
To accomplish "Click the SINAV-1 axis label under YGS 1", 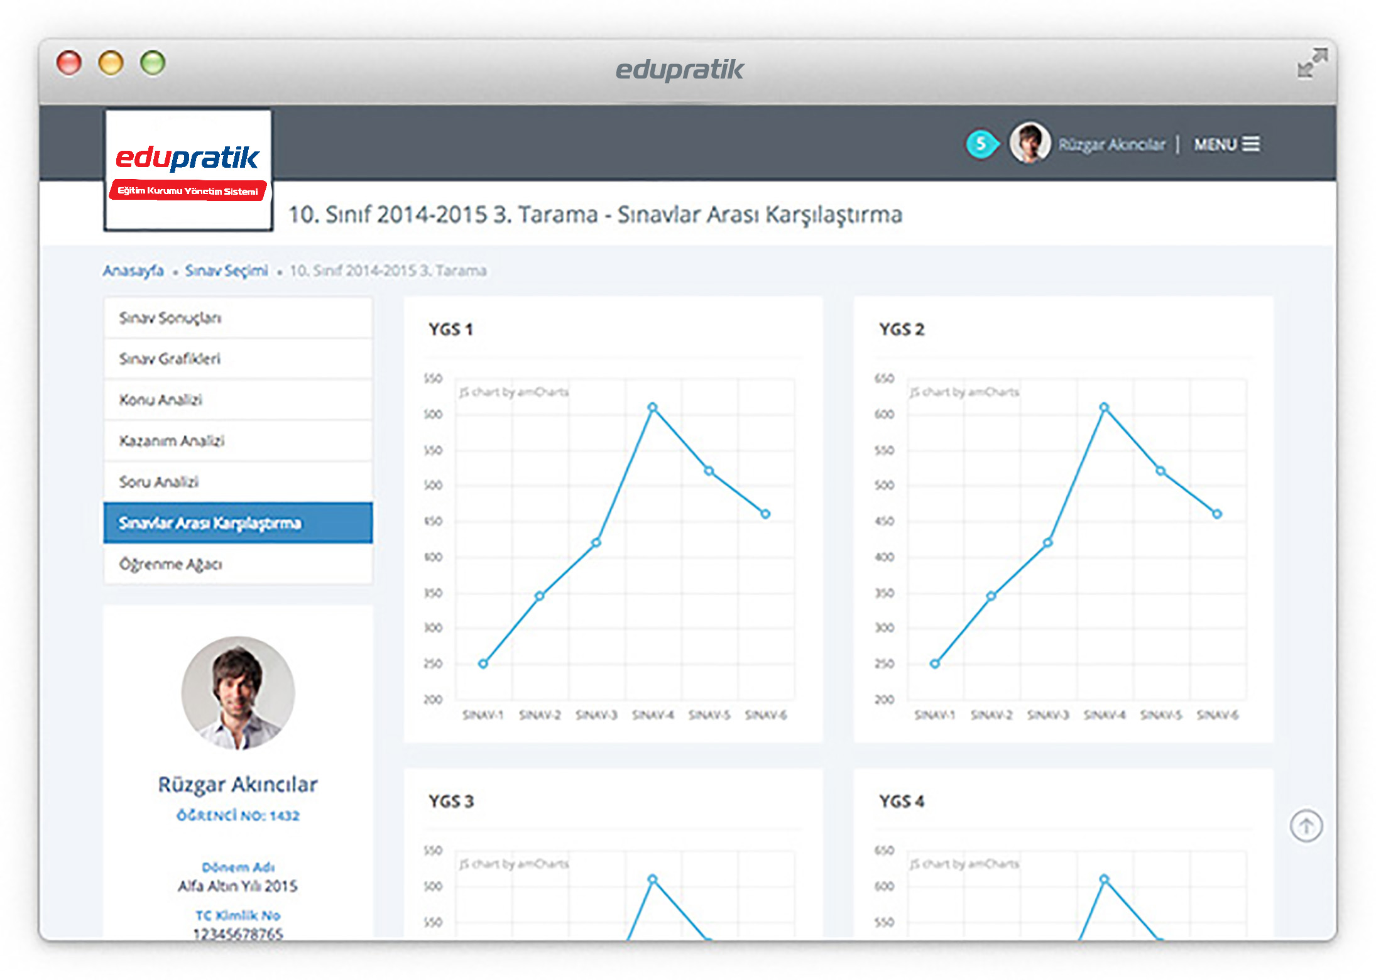I will coord(483,715).
